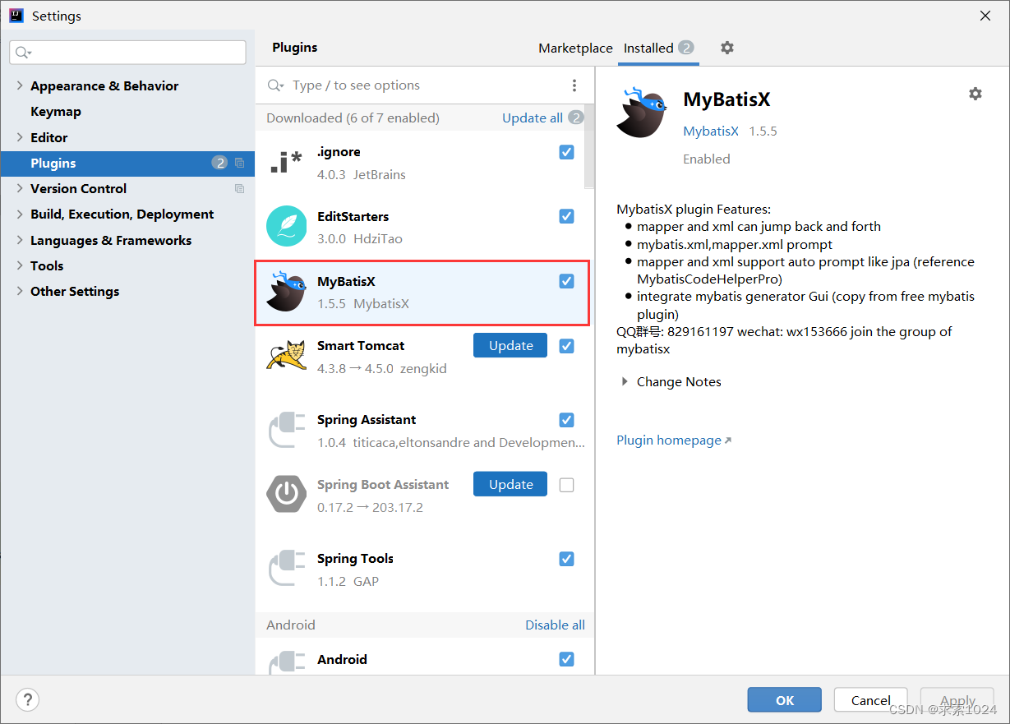Click the 'Enabled' status text
This screenshot has height=724, width=1010.
click(x=707, y=159)
